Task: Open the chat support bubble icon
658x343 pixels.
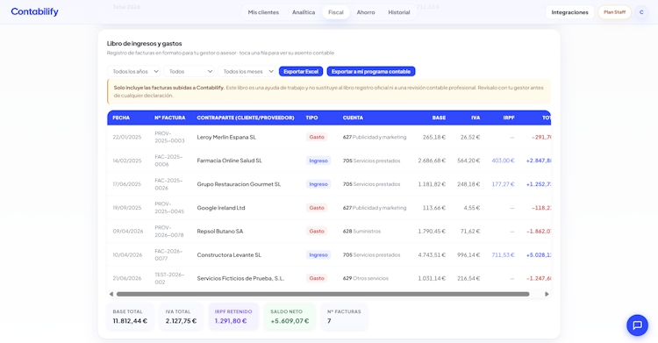Action: pyautogui.click(x=637, y=325)
